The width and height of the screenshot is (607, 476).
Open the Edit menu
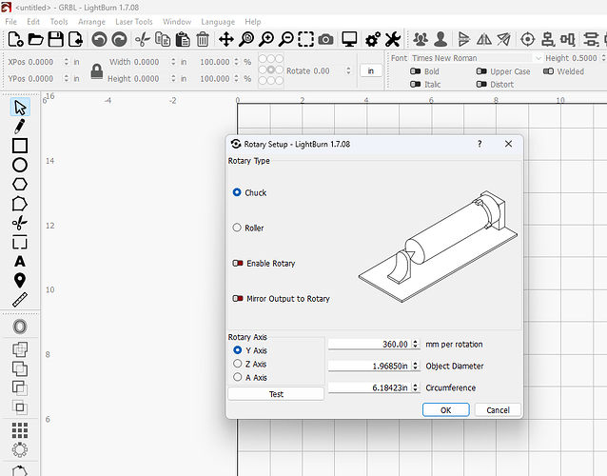[x=33, y=22]
